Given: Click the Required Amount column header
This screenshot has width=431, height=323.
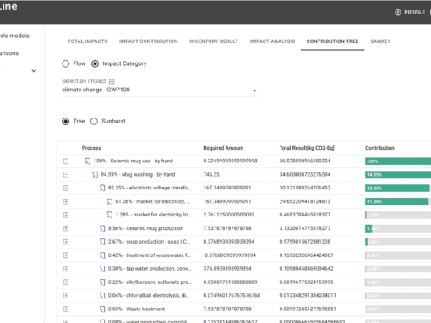Looking at the screenshot, I should coord(224,148).
